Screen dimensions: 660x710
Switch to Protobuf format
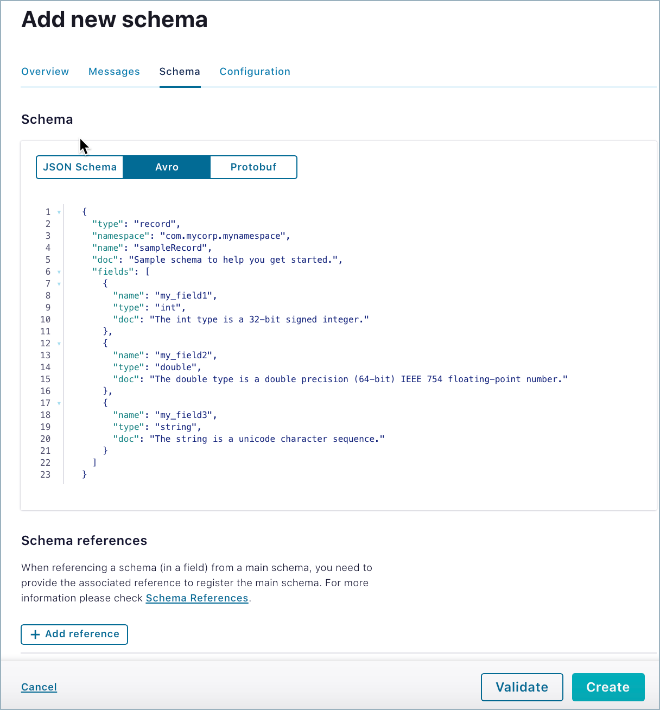[253, 167]
